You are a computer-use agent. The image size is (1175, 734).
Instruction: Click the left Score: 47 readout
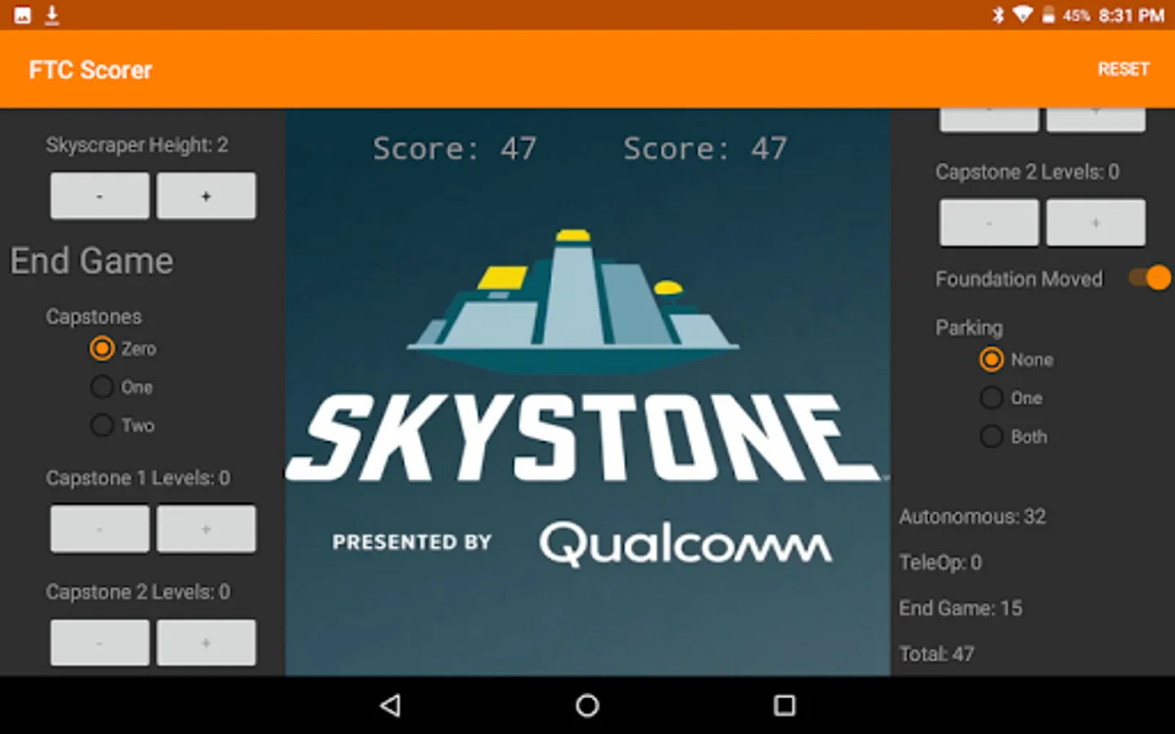point(454,148)
